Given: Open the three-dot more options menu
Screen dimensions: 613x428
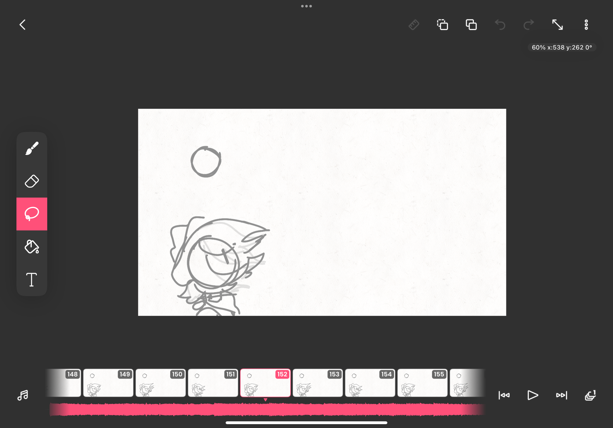Looking at the screenshot, I should click(586, 25).
